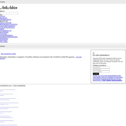Visit the SHOP link
This screenshot has height=126, width=126.
[2, 29]
